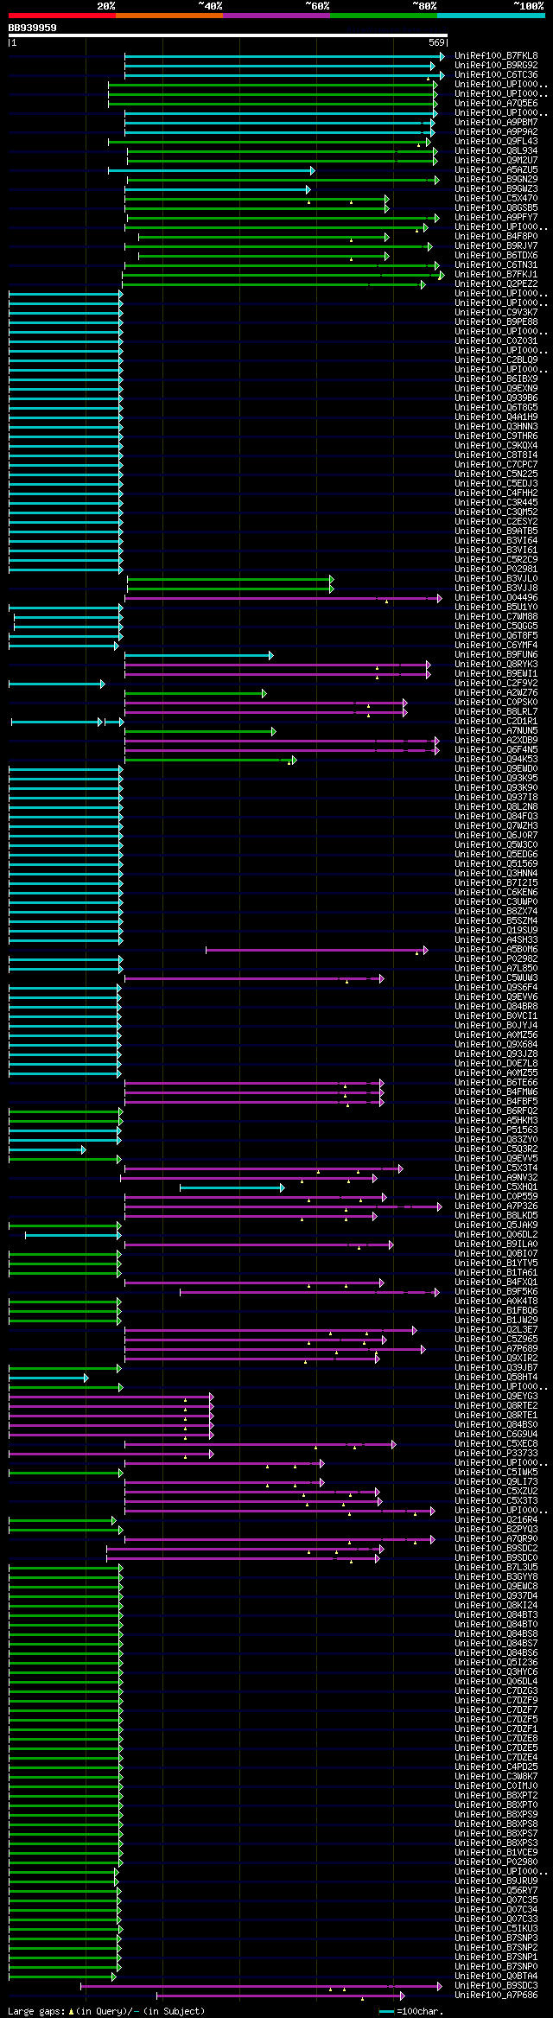Select the label UniRef100_C5XHQ1
The image size is (553, 2018).
coord(496,1187)
